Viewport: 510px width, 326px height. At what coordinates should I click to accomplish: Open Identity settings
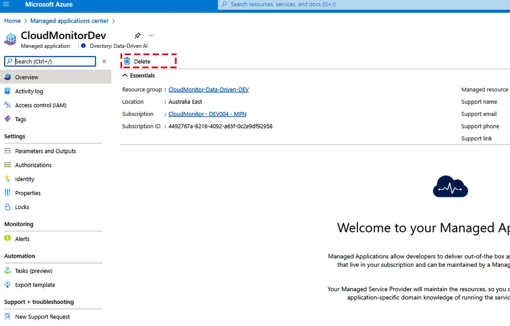pos(24,179)
